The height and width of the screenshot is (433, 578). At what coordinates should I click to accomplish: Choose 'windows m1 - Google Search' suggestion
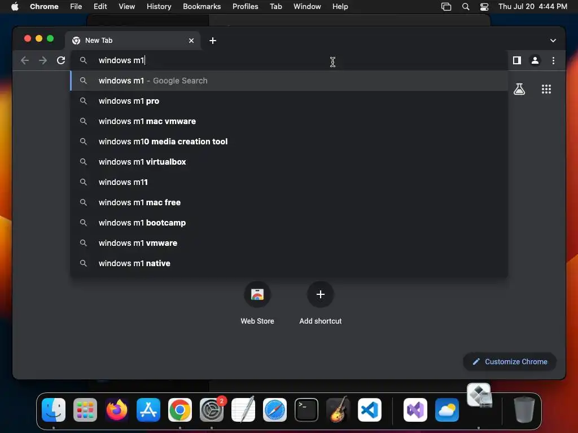[289, 81]
